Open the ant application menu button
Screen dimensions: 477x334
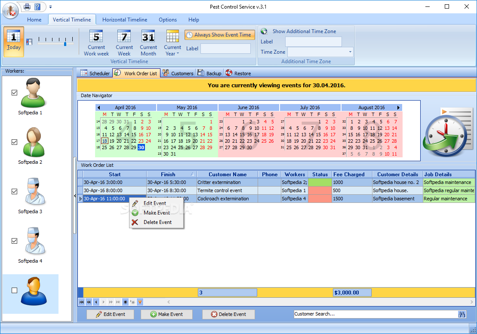11,10
